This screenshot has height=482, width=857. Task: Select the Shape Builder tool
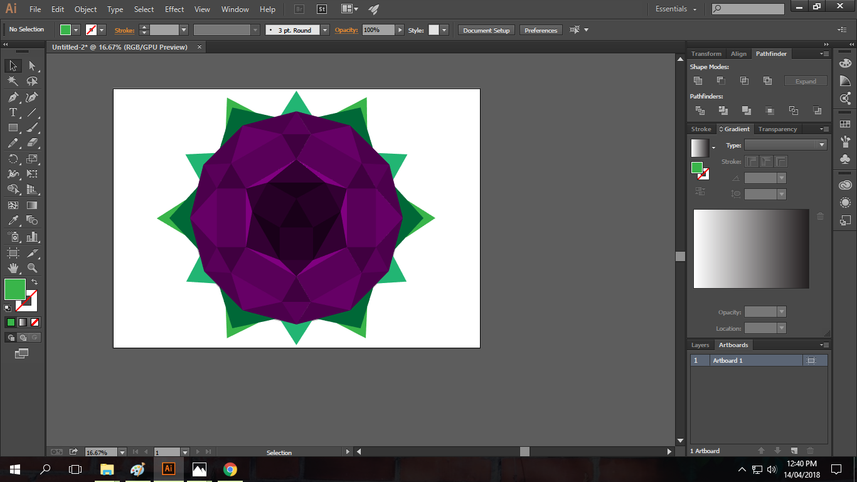[13, 189]
